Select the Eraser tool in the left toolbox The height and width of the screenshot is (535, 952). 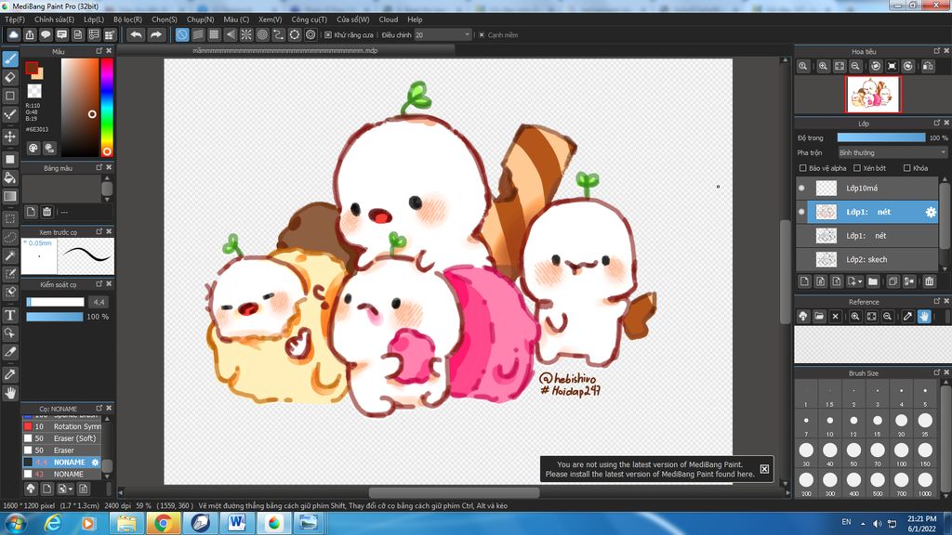click(10, 77)
